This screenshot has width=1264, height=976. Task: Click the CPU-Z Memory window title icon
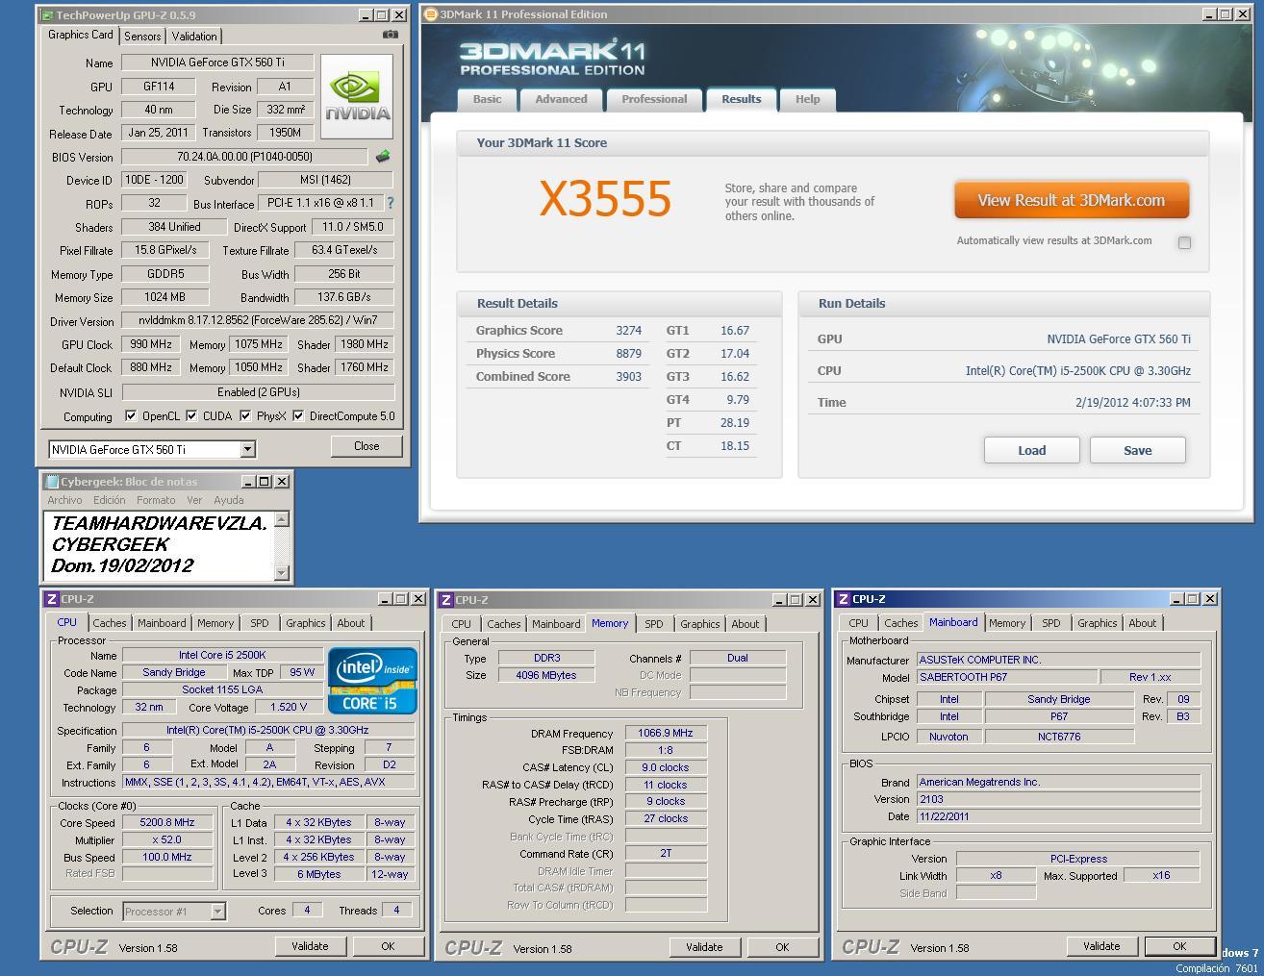click(x=446, y=600)
